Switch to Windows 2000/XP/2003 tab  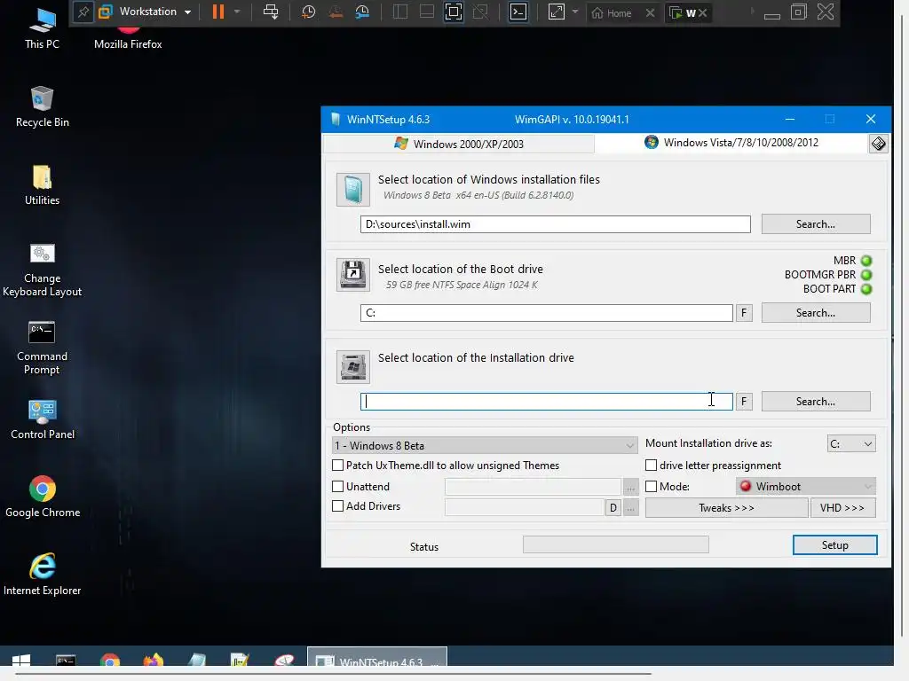[x=459, y=144]
